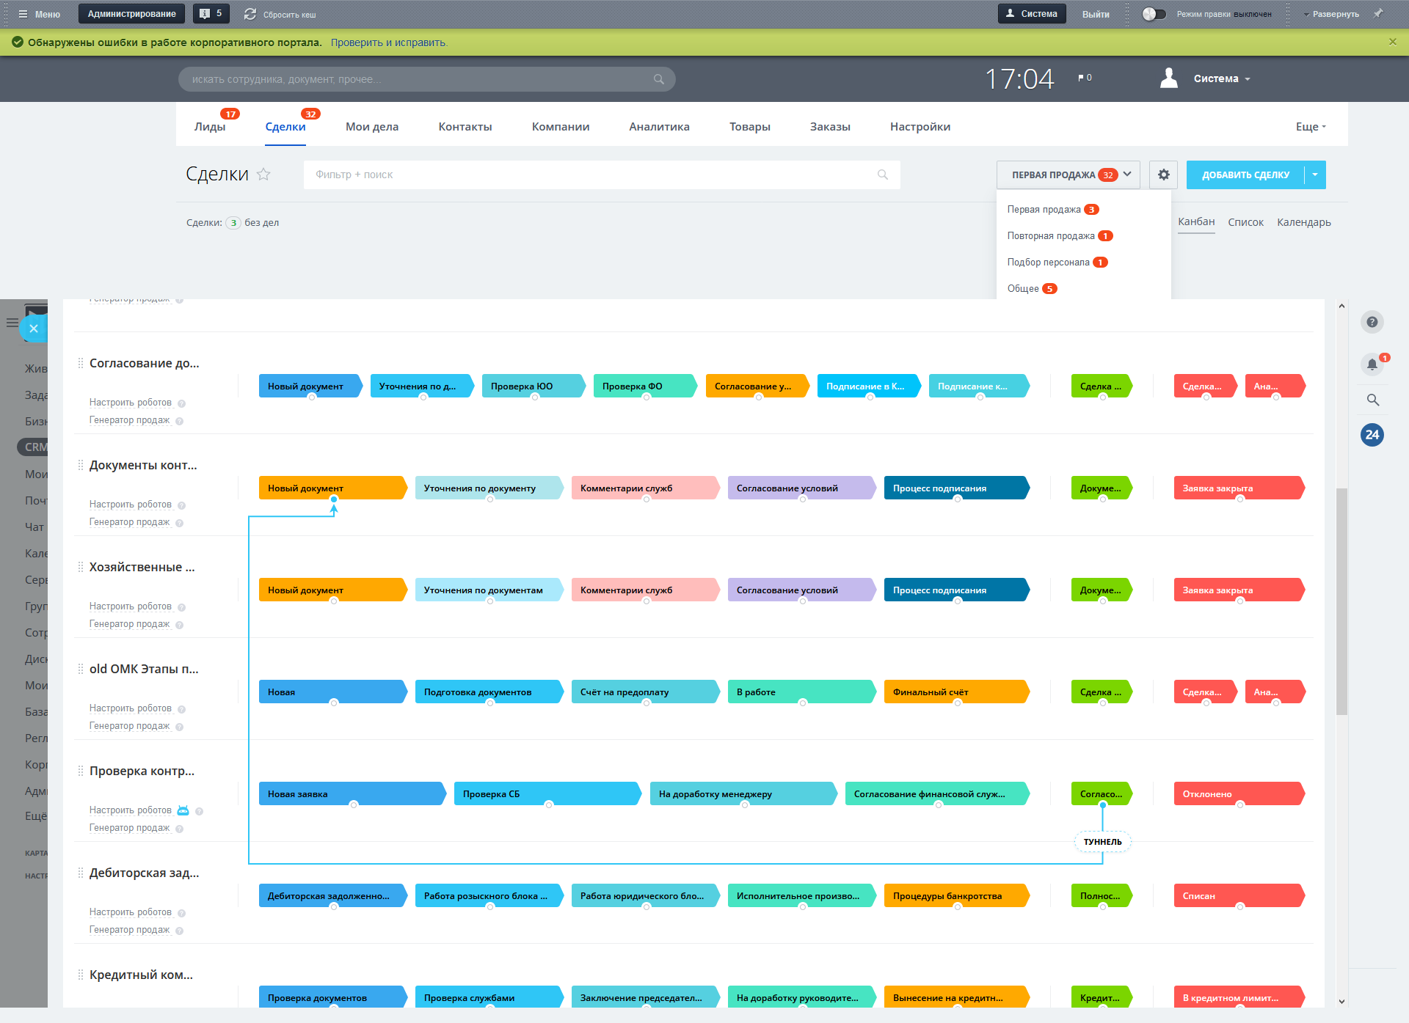Click the notifications bell icon
The width and height of the screenshot is (1409, 1023).
coord(1372,364)
